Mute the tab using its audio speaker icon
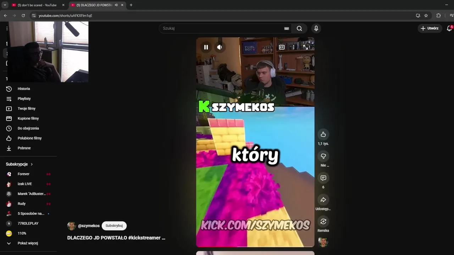 pos(116,5)
